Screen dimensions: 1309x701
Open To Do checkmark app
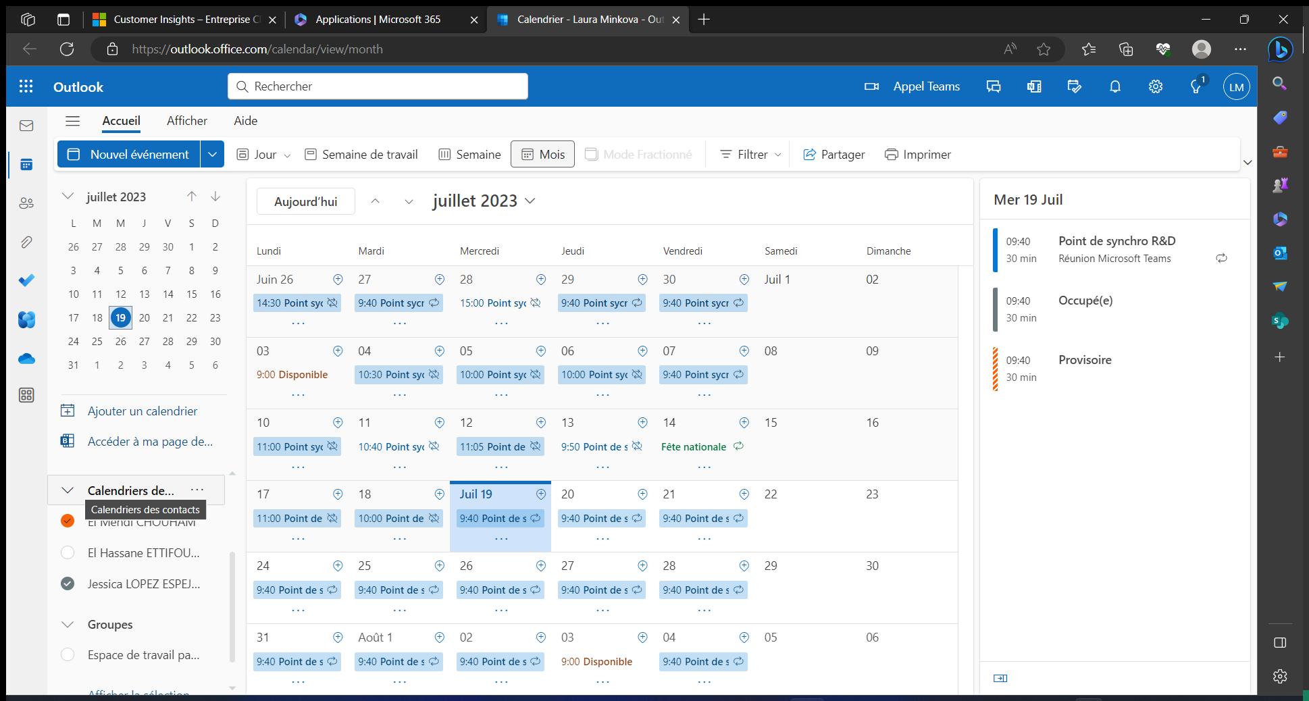pyautogui.click(x=26, y=280)
